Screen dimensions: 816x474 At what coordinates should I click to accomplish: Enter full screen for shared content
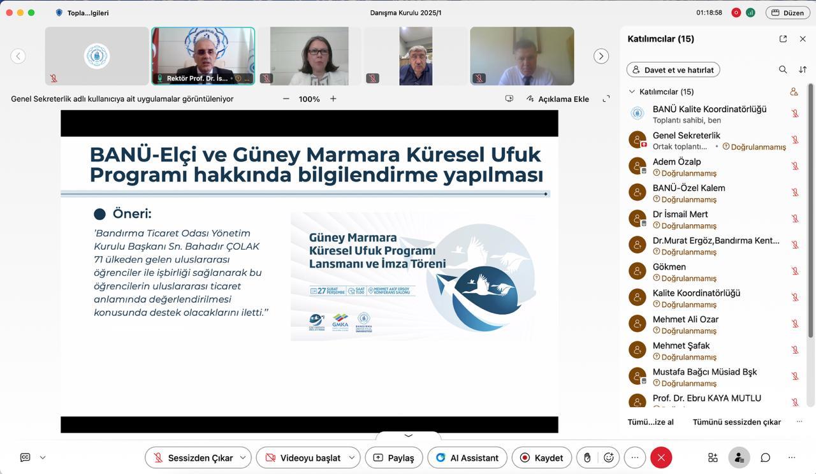point(606,99)
